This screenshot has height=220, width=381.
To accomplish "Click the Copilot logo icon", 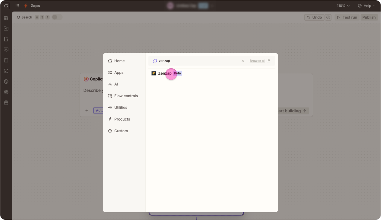I will coord(86,79).
